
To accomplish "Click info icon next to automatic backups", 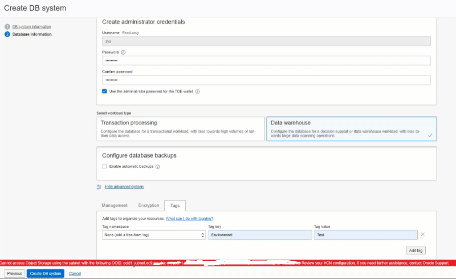I will [158, 167].
